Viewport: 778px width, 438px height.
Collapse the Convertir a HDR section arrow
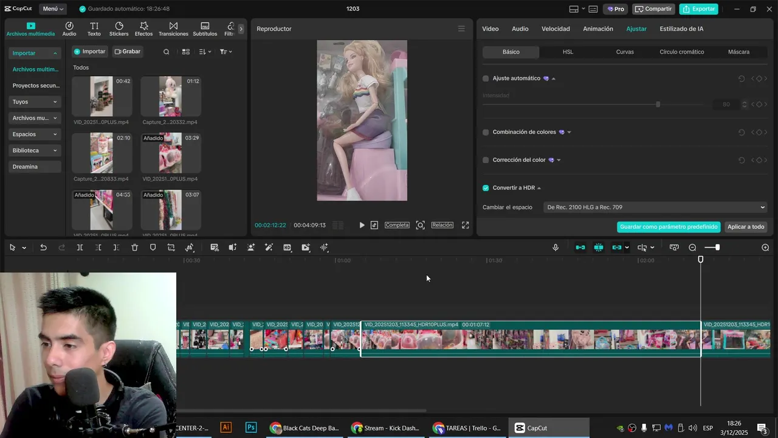point(539,188)
